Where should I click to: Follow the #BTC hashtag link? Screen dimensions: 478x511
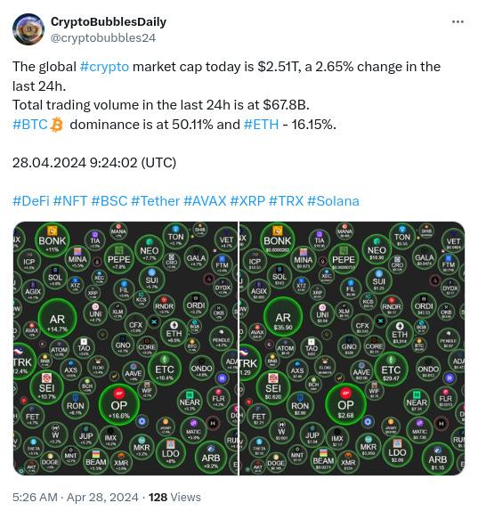click(x=30, y=125)
